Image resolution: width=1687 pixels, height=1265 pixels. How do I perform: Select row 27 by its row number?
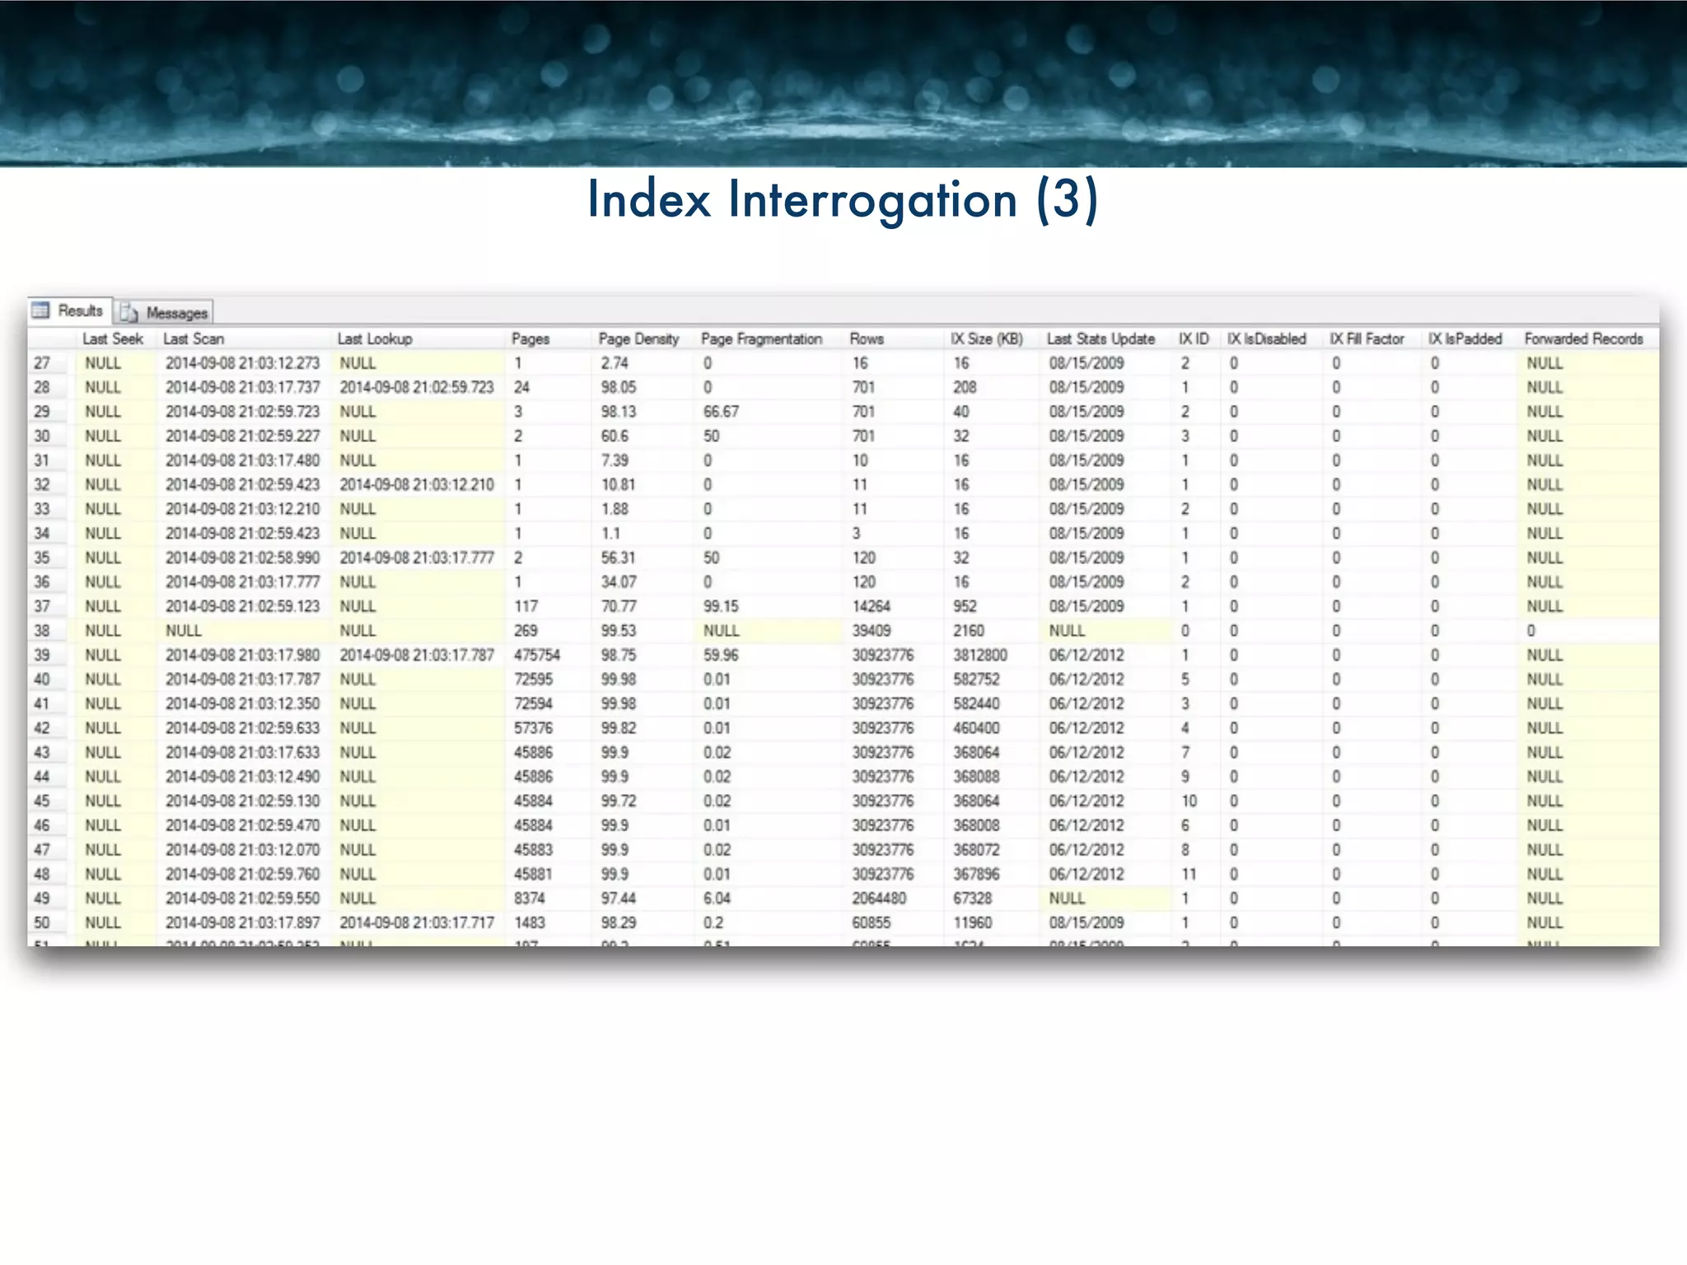[42, 363]
